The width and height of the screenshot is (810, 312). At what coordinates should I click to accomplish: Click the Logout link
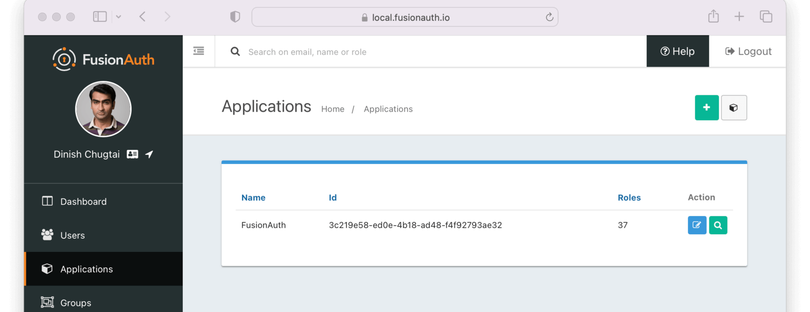point(748,51)
